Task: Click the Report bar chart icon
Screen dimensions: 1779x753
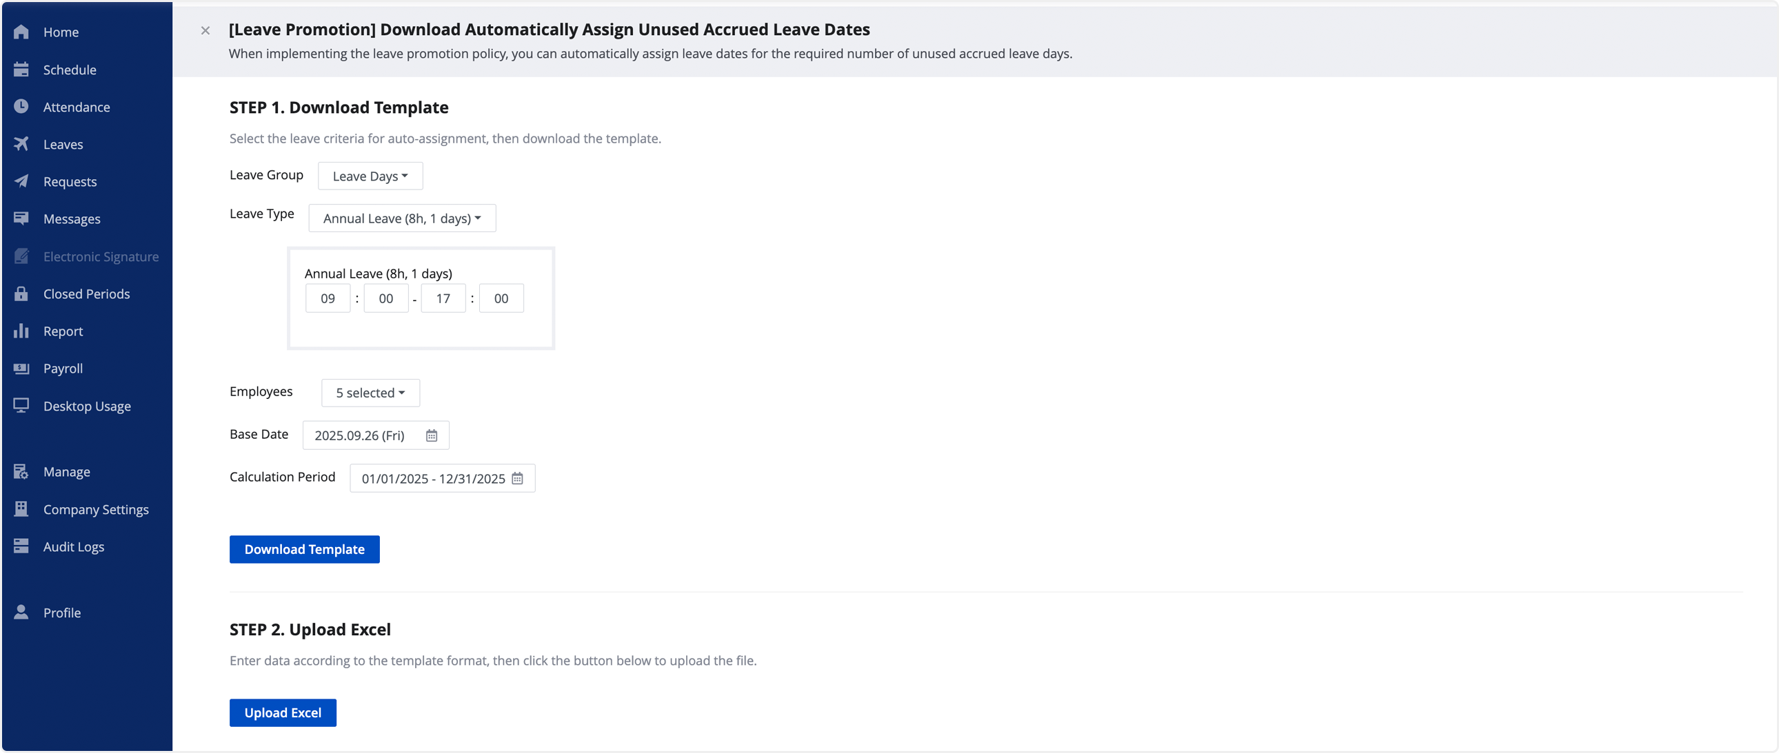Action: tap(21, 331)
